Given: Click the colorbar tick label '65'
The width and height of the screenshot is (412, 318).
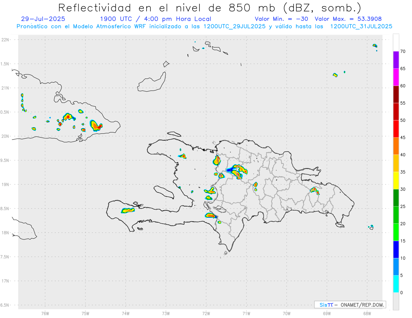Looking at the screenshot, I should click(403, 69).
